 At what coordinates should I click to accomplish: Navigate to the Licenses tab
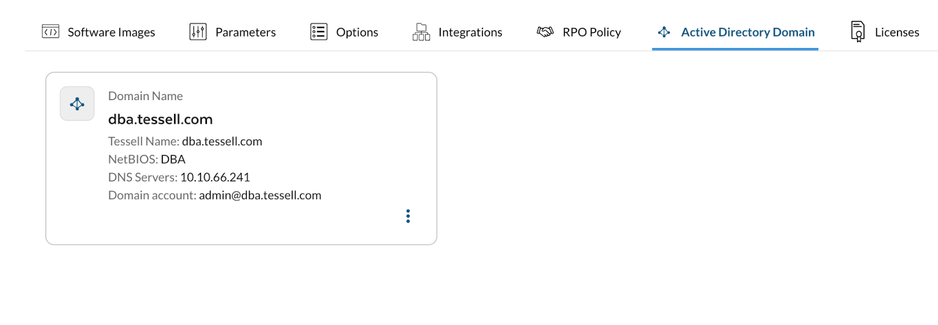pyautogui.click(x=897, y=32)
